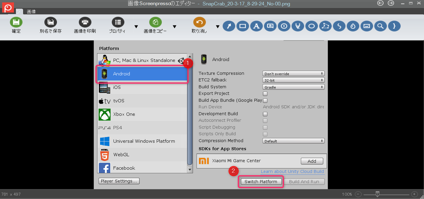
Task: Toggle Build App Bundle (Google Play) checkbox
Action: (265, 100)
